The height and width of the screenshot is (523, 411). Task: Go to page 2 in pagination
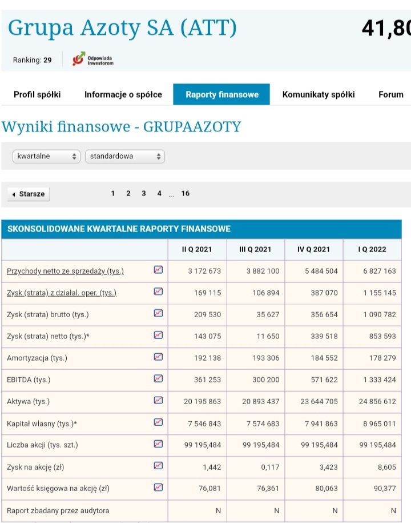(128, 193)
